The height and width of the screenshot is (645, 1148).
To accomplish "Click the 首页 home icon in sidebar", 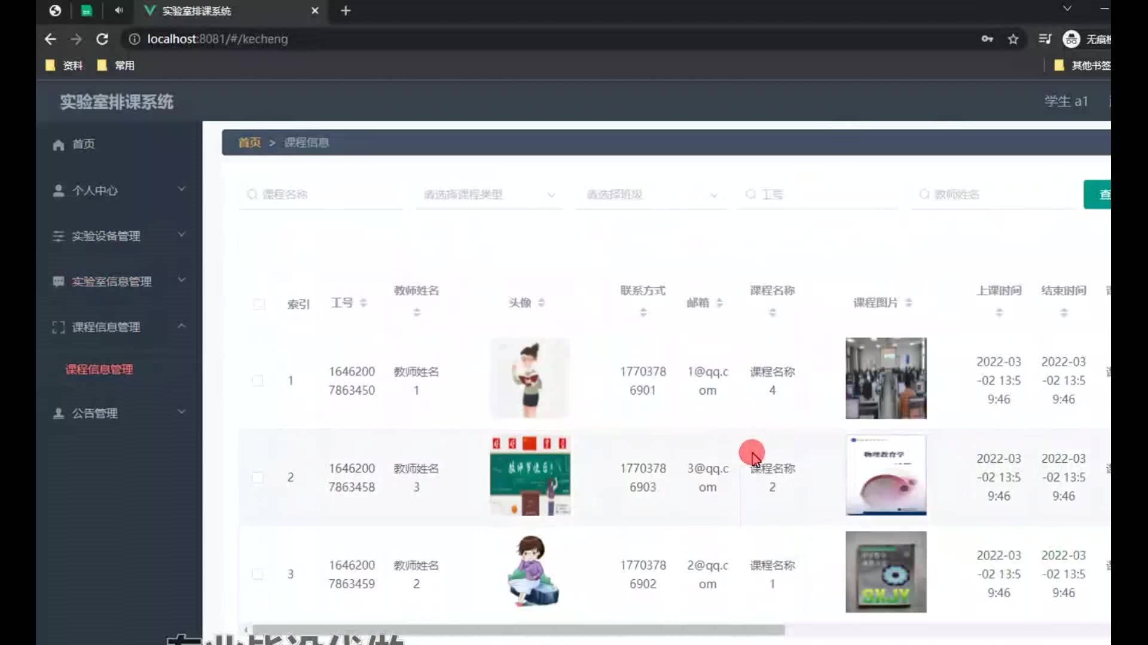I will 59,145.
